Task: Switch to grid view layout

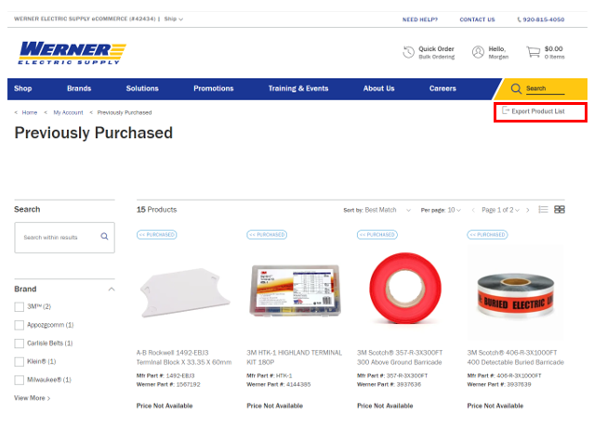Action: 560,210
